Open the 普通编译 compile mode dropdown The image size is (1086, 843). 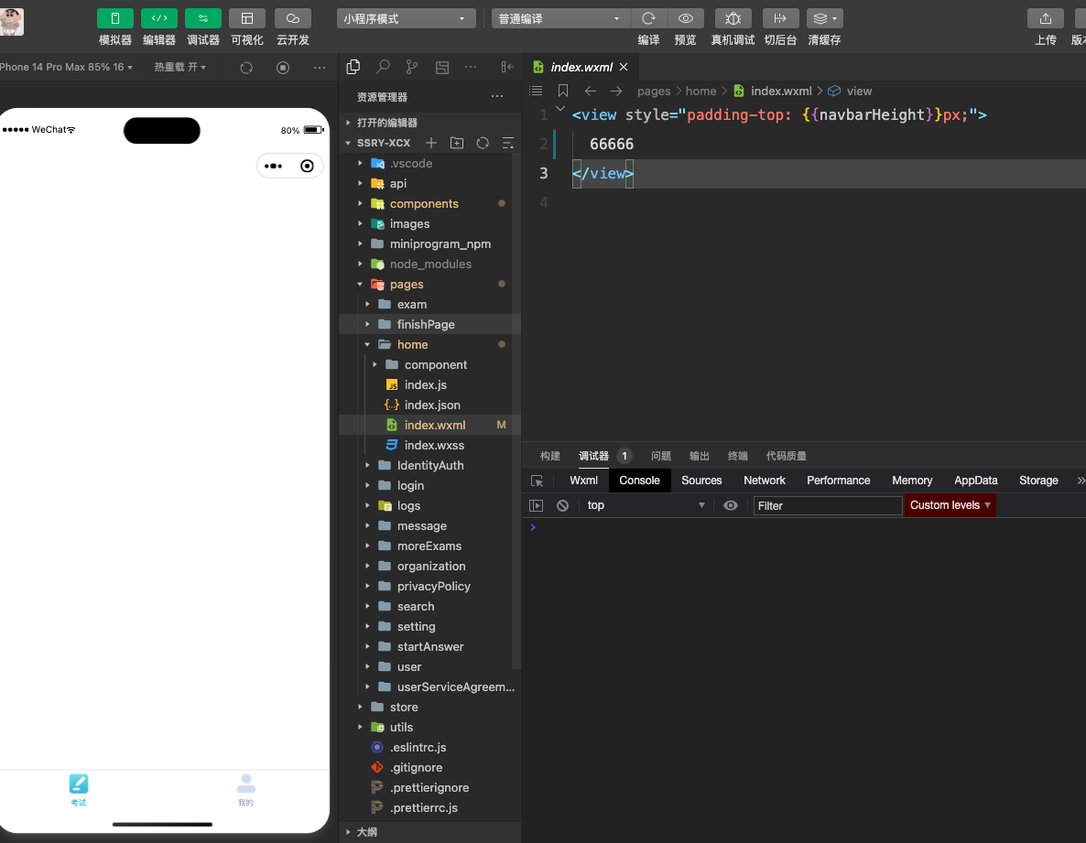point(560,18)
